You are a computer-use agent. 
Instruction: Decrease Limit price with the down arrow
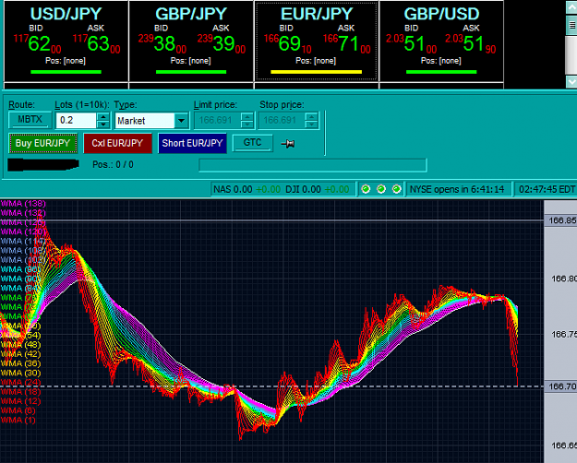click(246, 125)
